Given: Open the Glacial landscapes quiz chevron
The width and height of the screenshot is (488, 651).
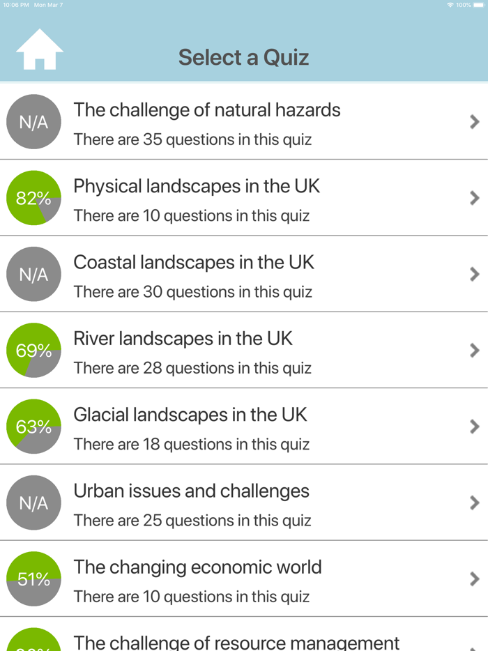Looking at the screenshot, I should (x=473, y=426).
